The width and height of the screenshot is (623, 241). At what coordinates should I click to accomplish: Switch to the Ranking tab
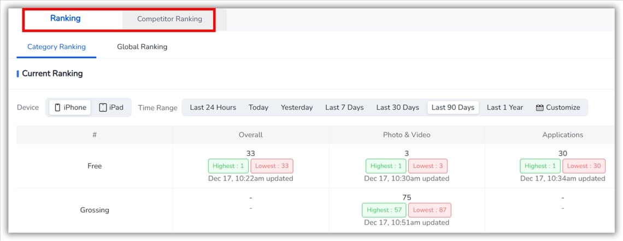click(66, 19)
